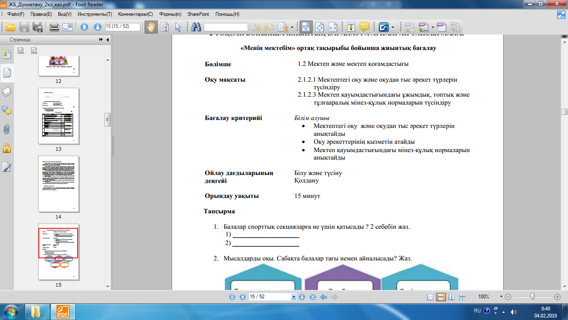Open the Вид(V) menu
The width and height of the screenshot is (568, 320).
tap(65, 14)
